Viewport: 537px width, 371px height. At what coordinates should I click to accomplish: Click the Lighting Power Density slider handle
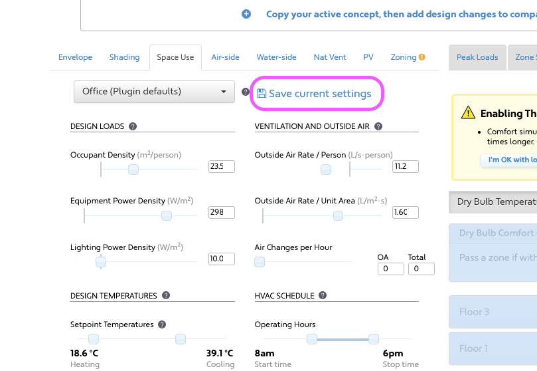(101, 262)
